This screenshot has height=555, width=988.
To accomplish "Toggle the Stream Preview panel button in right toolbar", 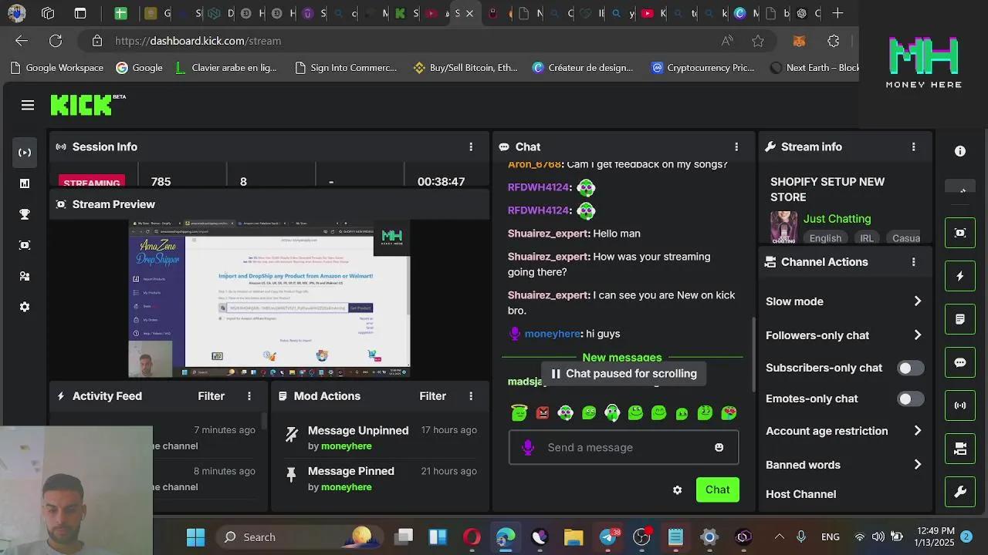I will pyautogui.click(x=960, y=233).
